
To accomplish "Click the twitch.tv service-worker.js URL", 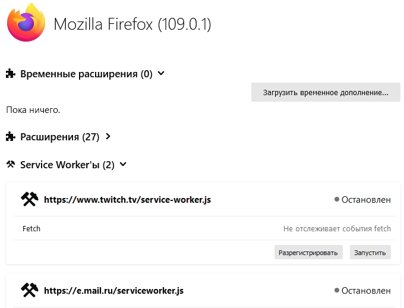I will (127, 200).
